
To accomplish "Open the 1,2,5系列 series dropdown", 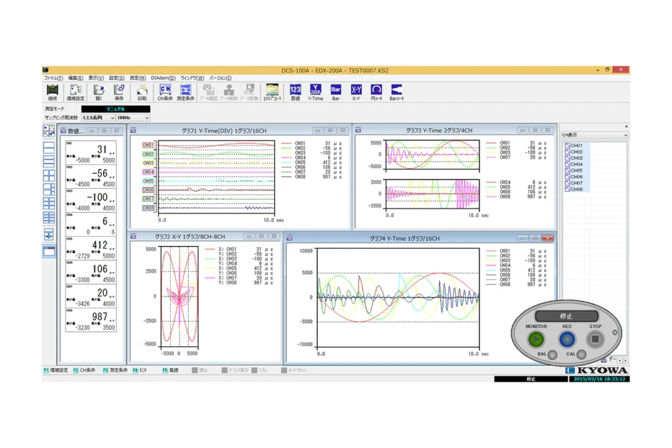I will (x=112, y=117).
